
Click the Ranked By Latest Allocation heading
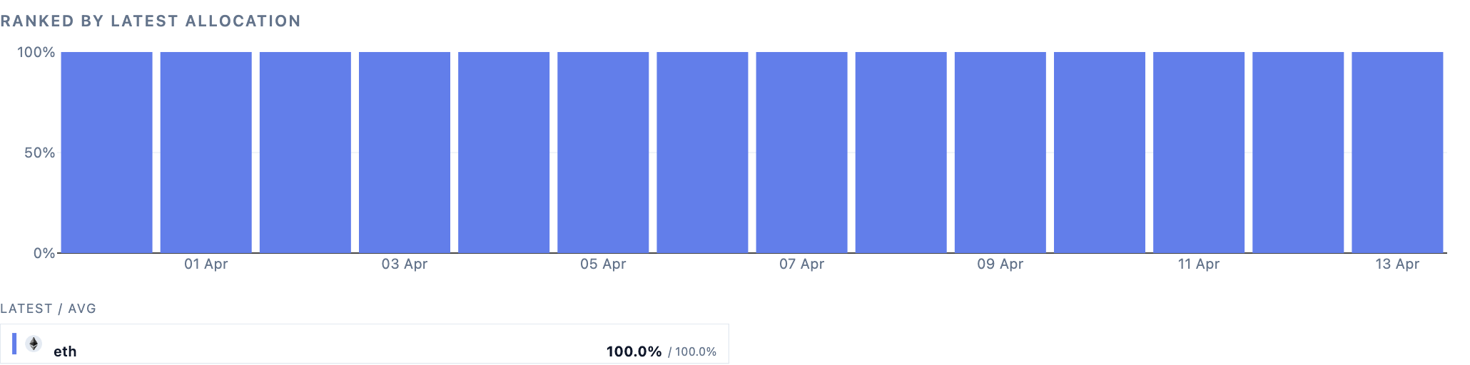coord(151,21)
